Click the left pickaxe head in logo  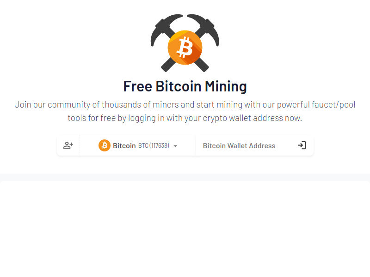[x=165, y=27]
